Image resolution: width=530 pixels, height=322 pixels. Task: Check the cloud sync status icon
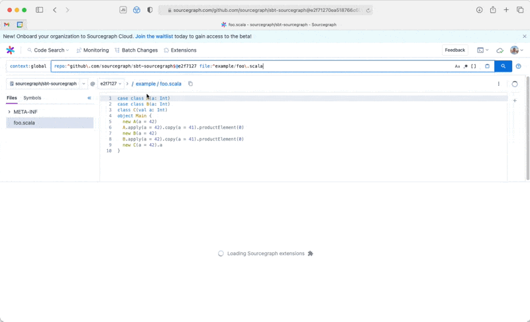point(500,50)
